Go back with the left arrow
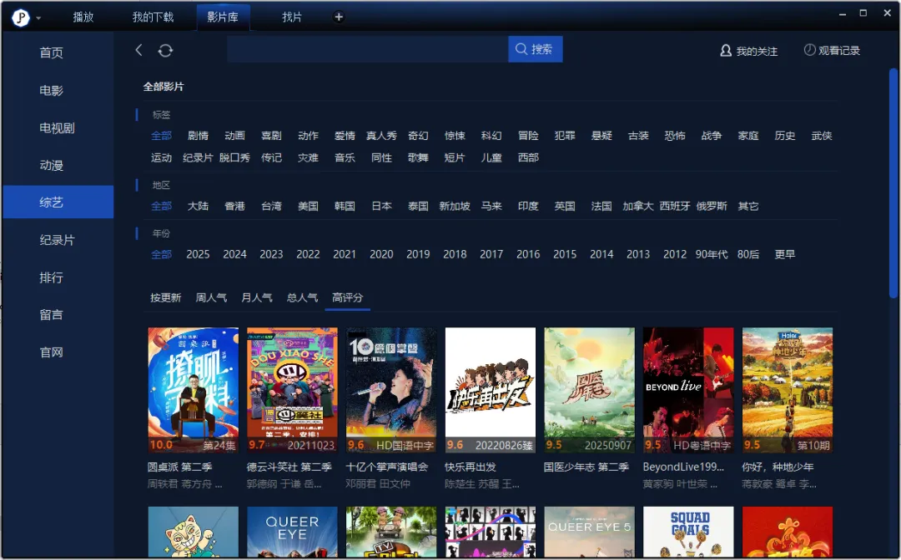This screenshot has width=901, height=560. [x=138, y=50]
